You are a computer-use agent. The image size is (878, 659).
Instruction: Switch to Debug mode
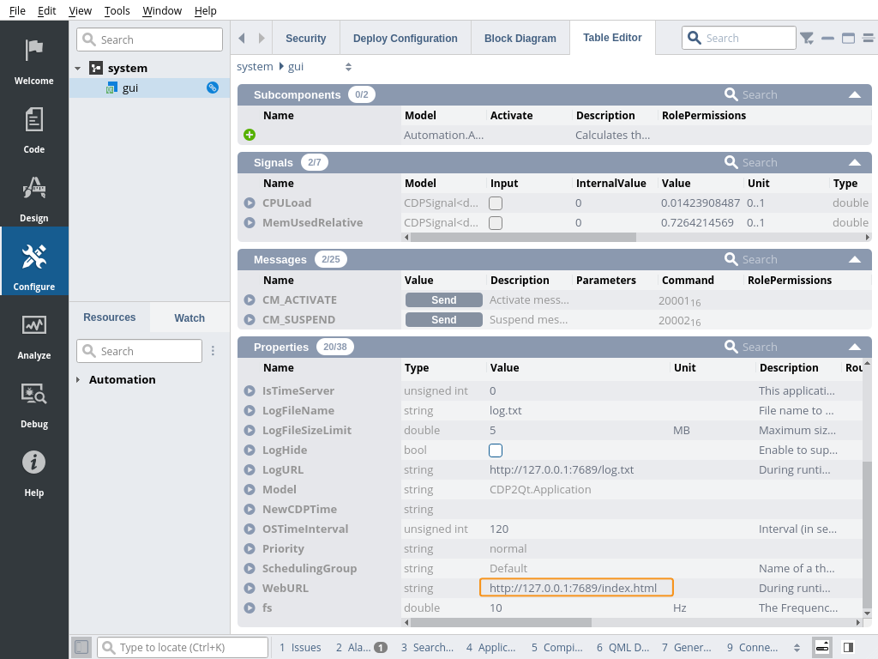tap(34, 403)
